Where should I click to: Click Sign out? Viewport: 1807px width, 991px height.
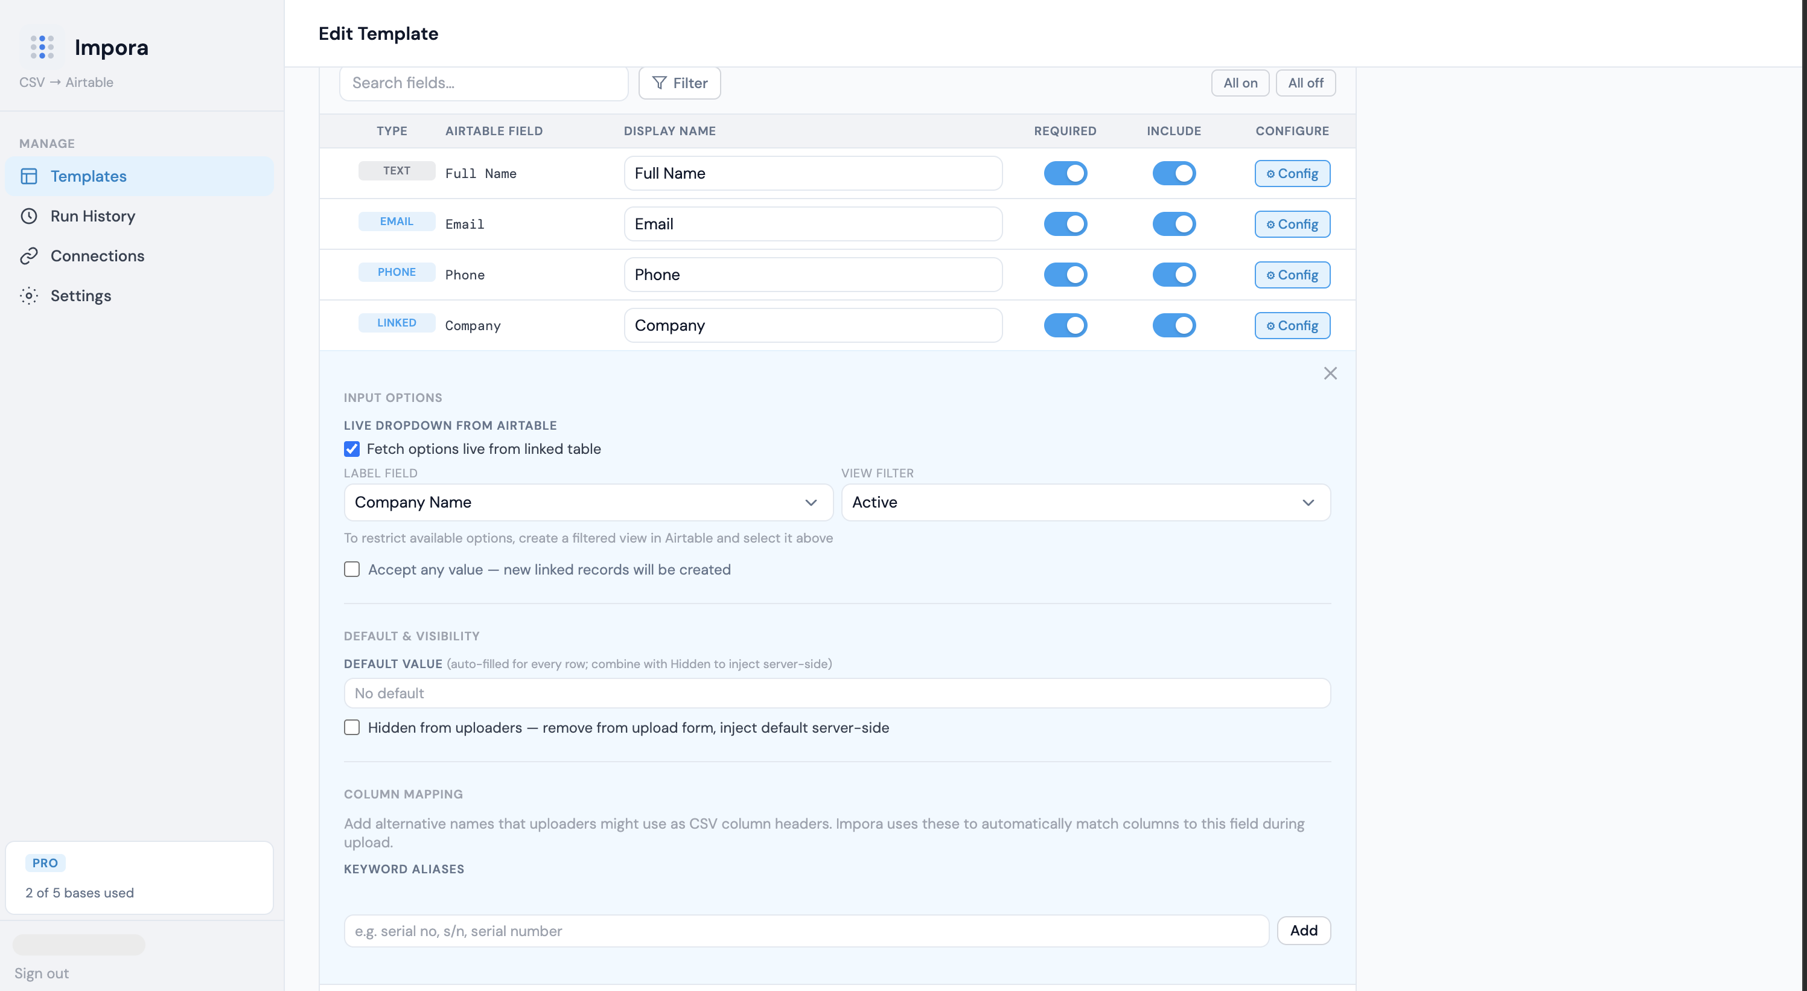(x=42, y=973)
